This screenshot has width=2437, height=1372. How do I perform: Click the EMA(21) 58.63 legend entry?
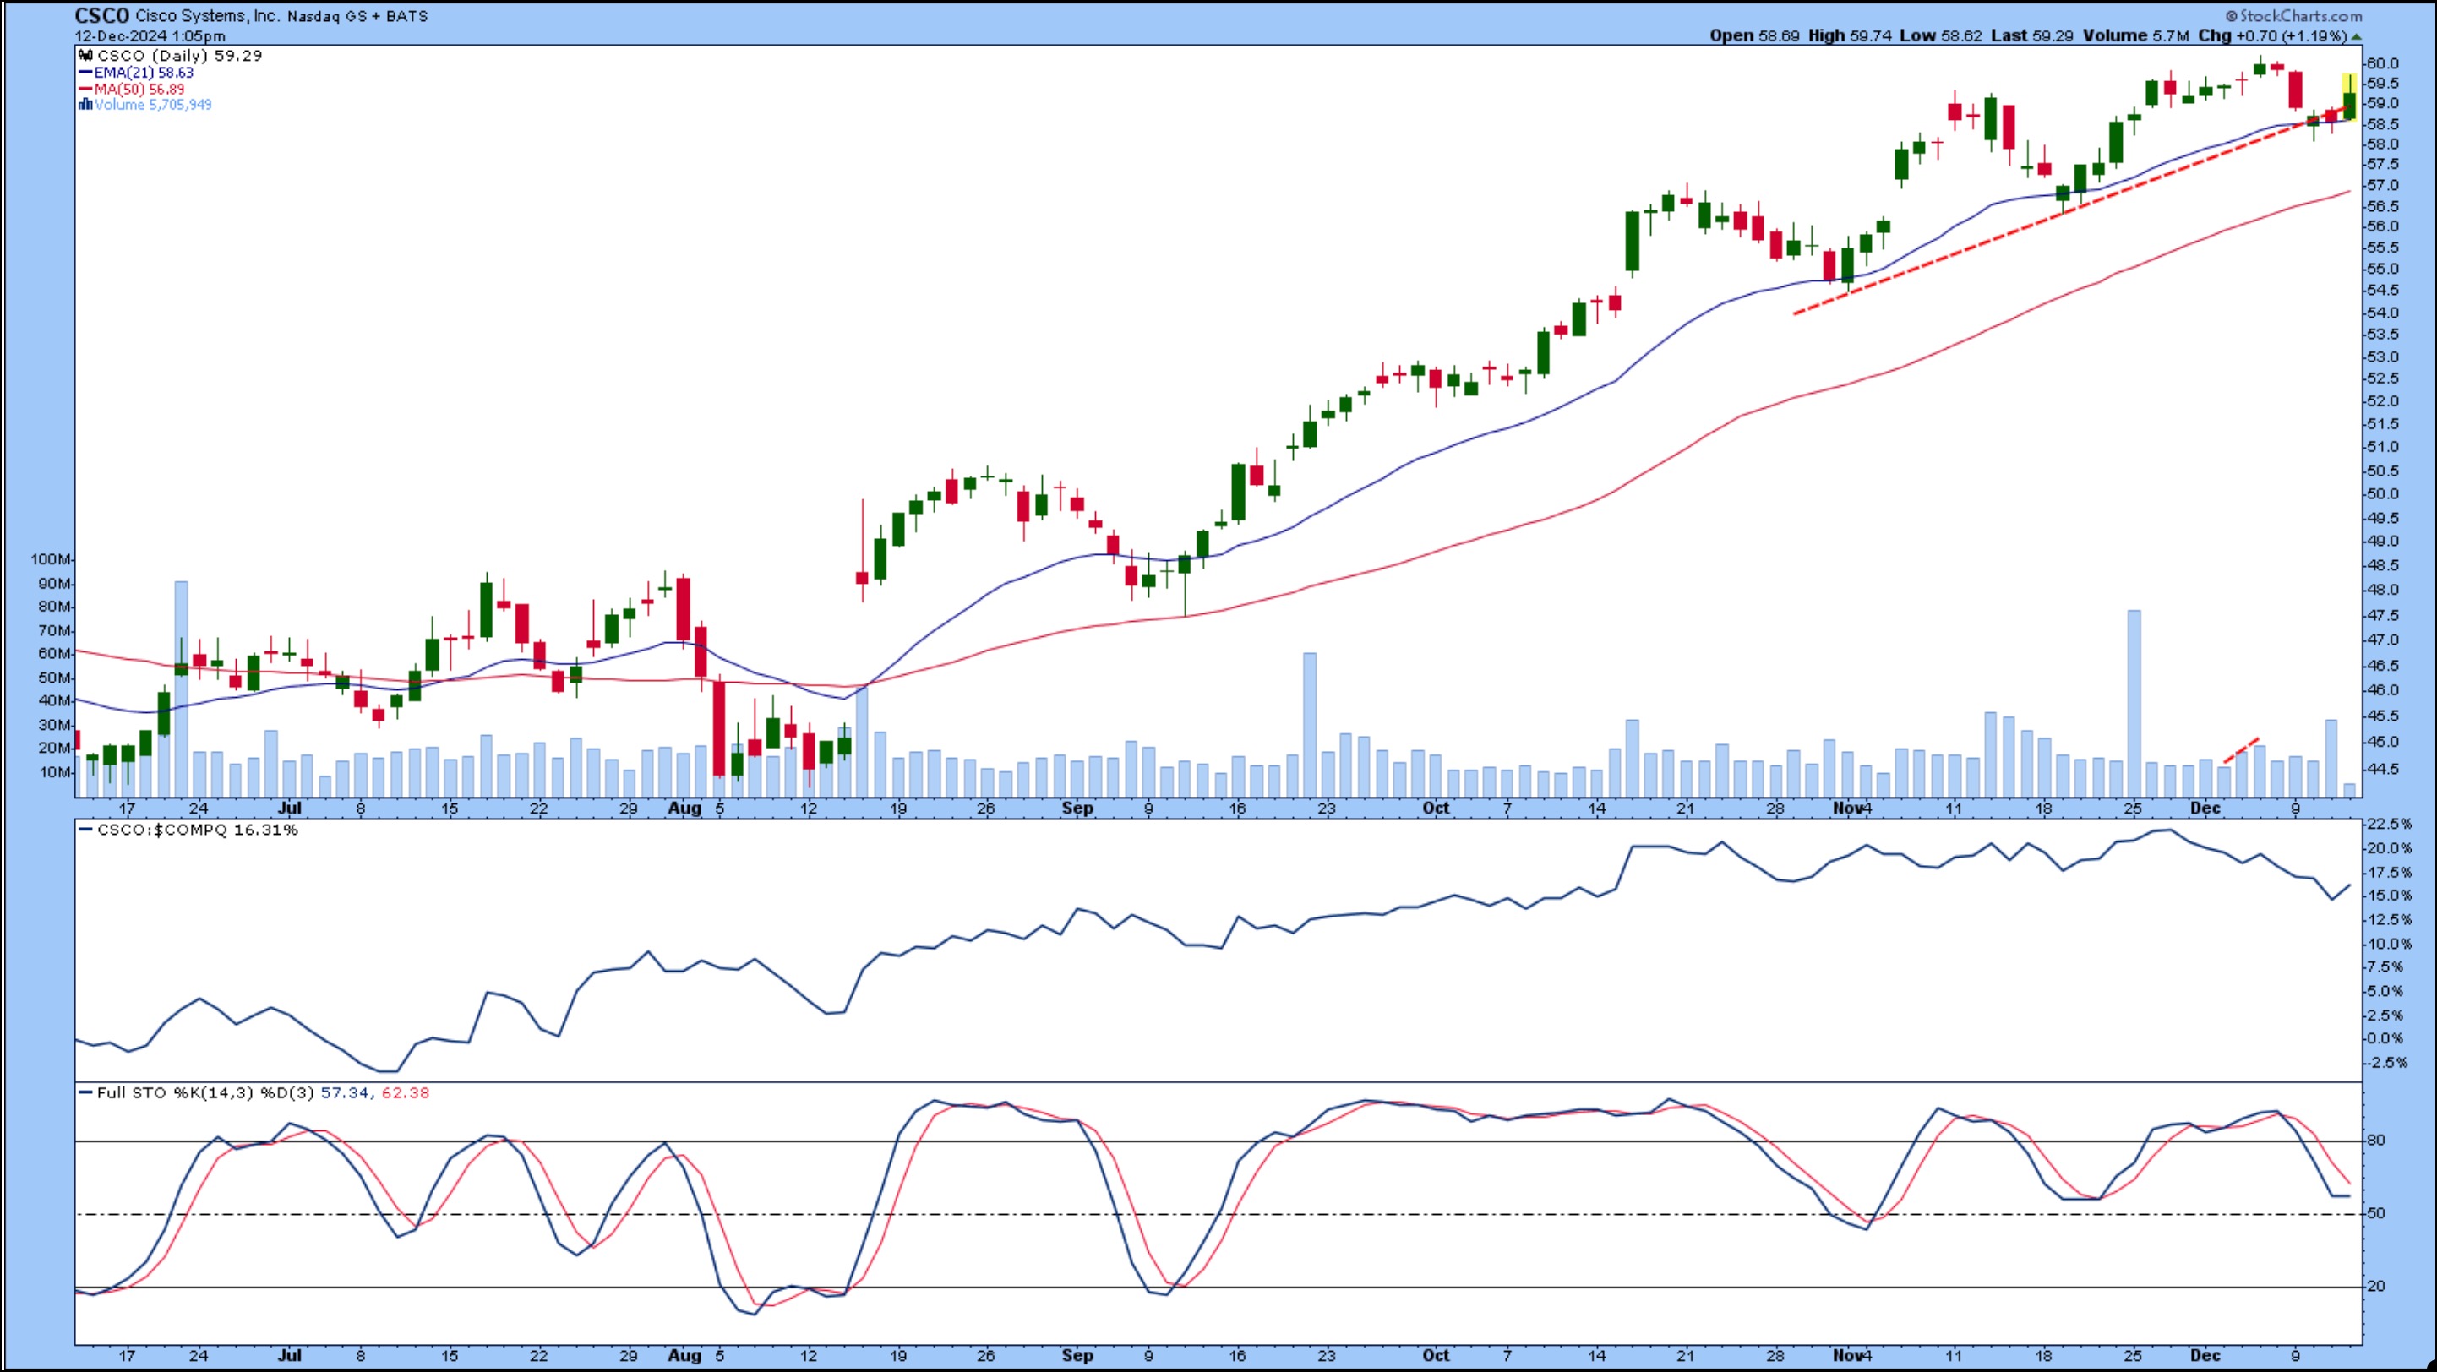click(144, 73)
